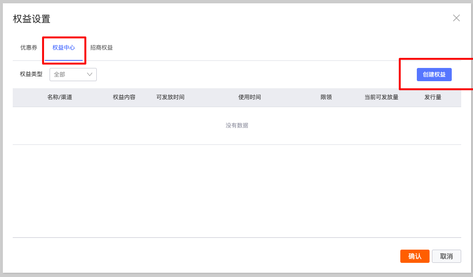Open the 权益类型 dropdown showing 全部
This screenshot has height=277, width=473.
(x=68, y=75)
